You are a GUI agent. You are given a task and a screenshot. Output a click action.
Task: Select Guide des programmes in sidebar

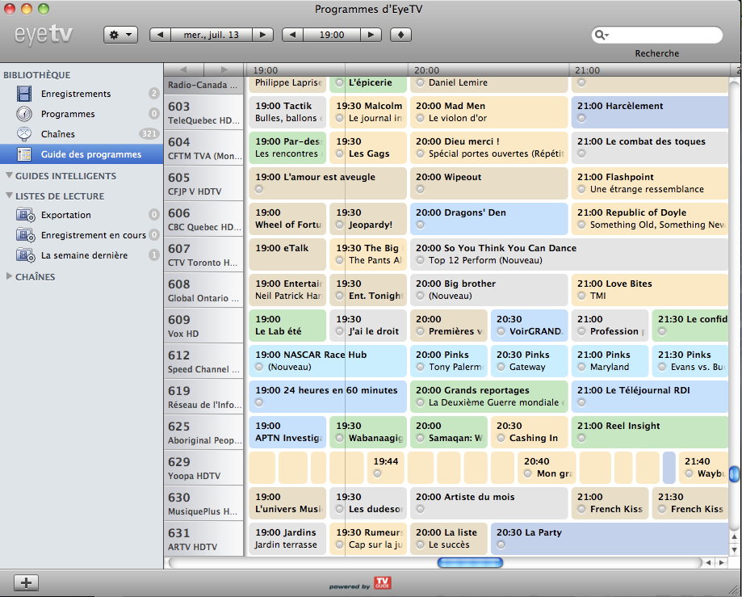tap(90, 154)
